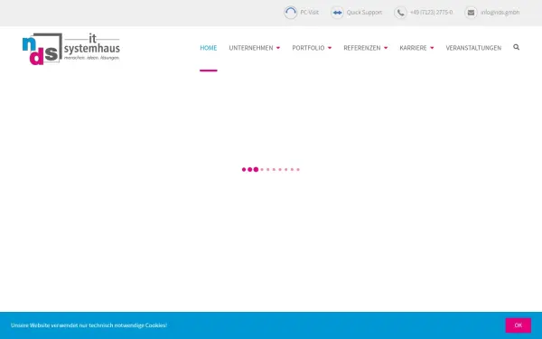Open the KARRIERE menu

(413, 48)
